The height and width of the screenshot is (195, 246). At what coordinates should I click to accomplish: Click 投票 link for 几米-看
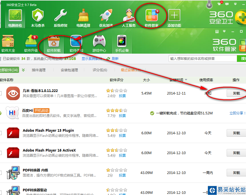point(122,96)
